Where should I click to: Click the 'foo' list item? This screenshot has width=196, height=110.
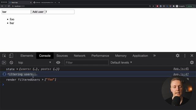12,19
